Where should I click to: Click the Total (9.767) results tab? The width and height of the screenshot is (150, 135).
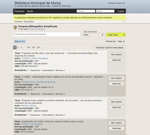click(x=20, y=41)
